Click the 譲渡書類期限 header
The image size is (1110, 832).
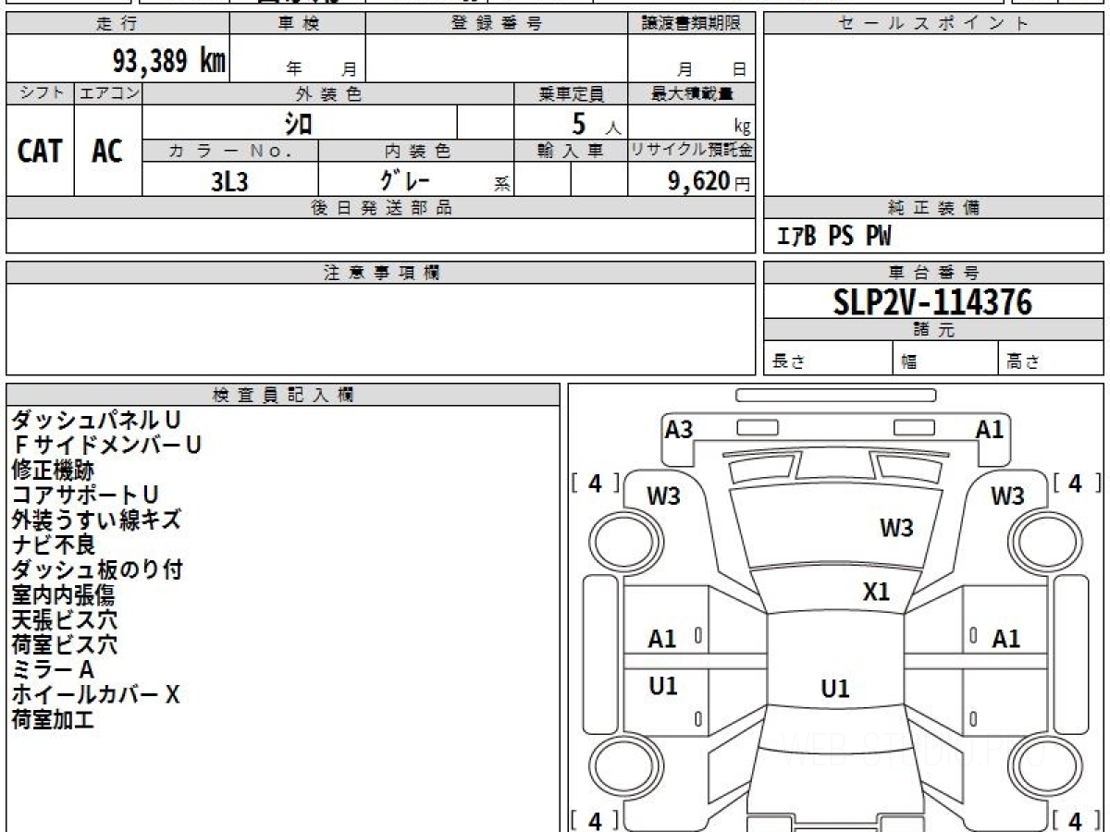pyautogui.click(x=691, y=24)
